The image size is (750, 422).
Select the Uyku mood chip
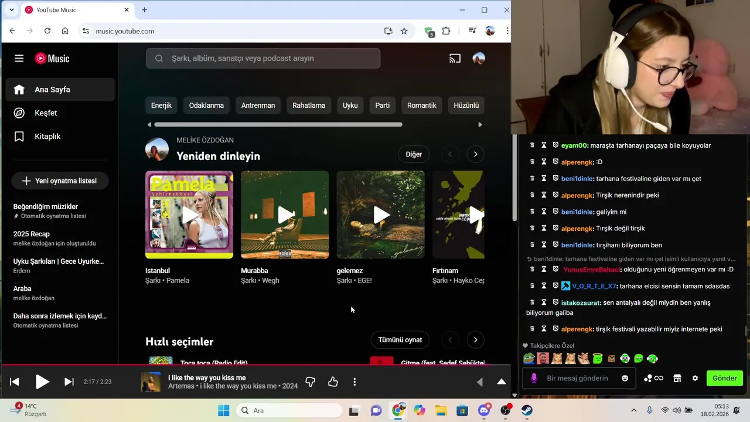(x=350, y=105)
